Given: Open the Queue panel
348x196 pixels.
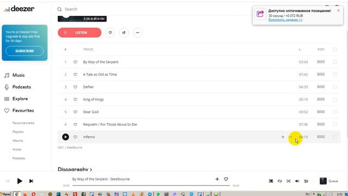Looking at the screenshot, I should click(328, 181).
